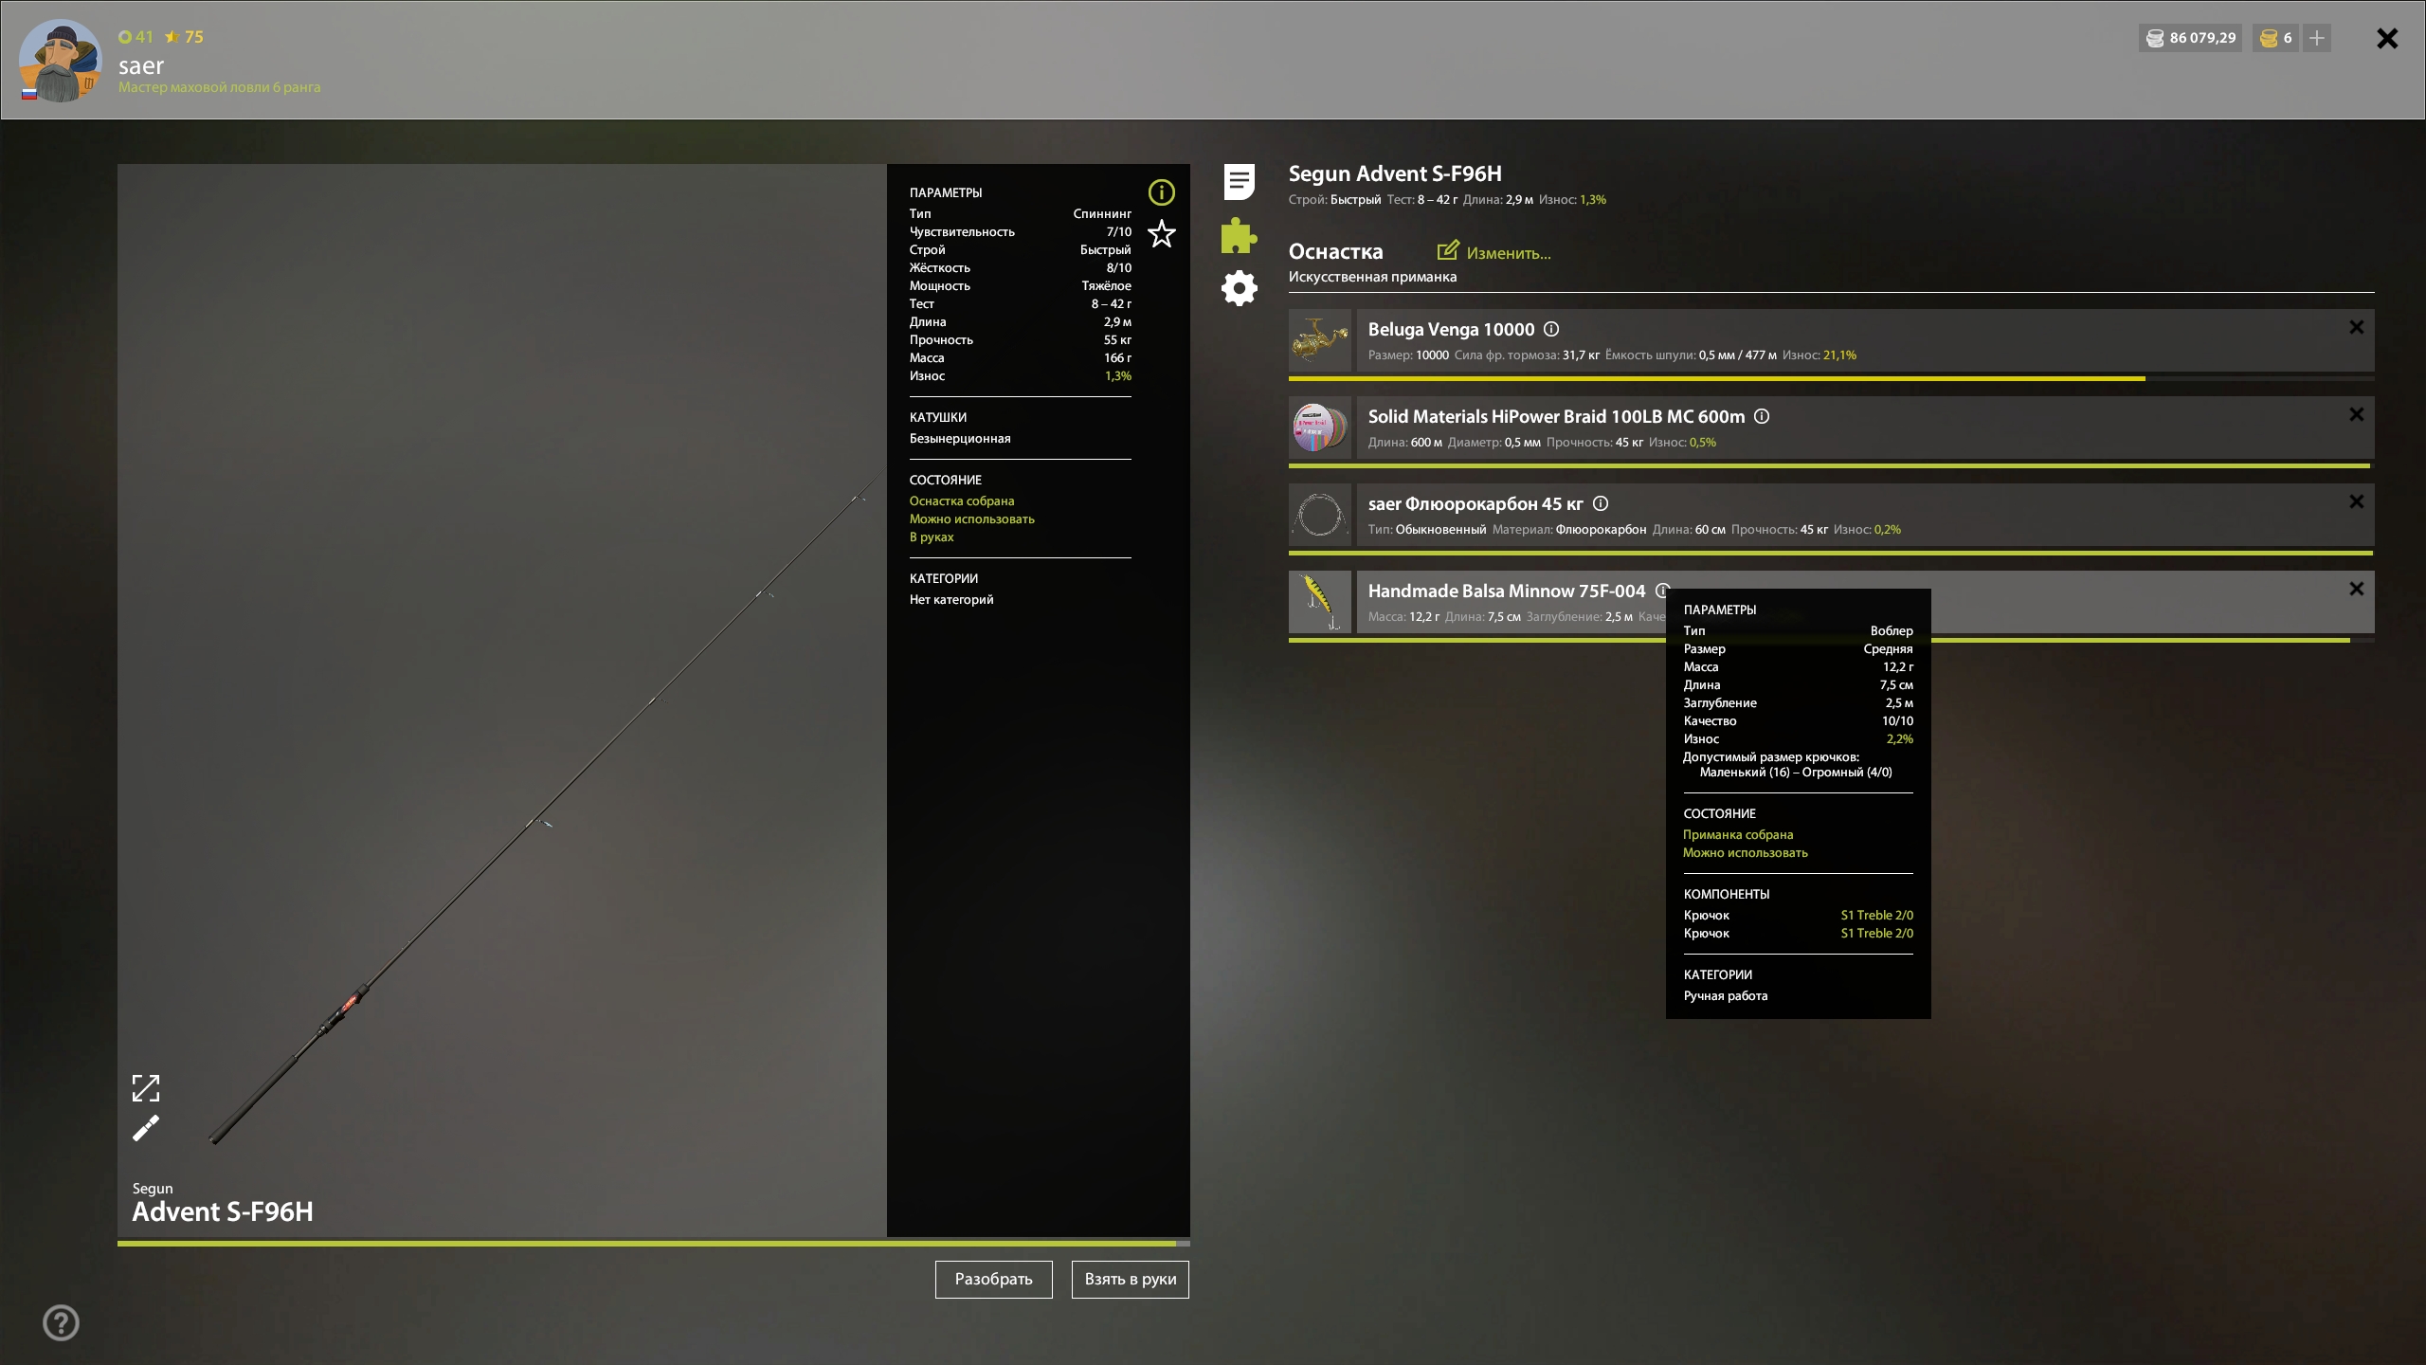Open the help question mark icon
The height and width of the screenshot is (1365, 2426).
62,1322
